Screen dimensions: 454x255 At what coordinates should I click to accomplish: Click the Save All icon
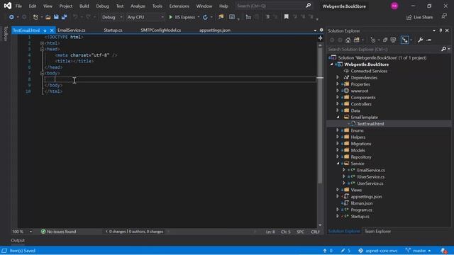coord(64,17)
